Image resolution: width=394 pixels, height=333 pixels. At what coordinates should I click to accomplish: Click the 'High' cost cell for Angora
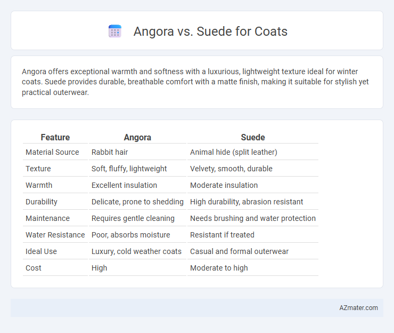99,268
